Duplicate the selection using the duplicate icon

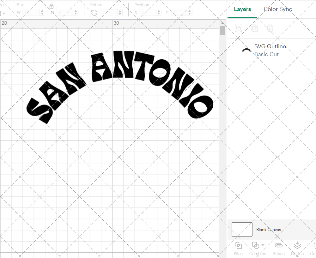pyautogui.click(x=254, y=28)
